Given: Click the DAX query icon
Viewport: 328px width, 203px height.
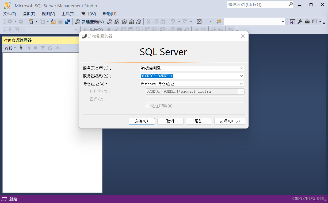Looking at the screenshot, I should click(x=138, y=22).
